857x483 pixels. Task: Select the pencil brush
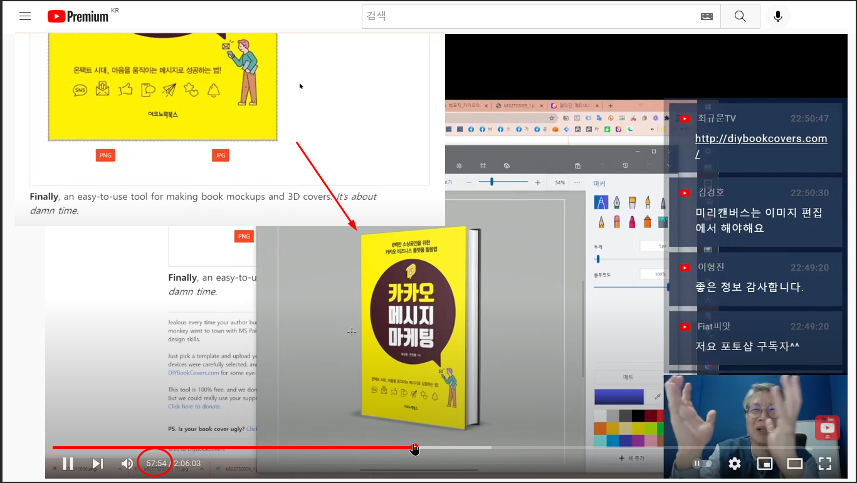pos(601,222)
